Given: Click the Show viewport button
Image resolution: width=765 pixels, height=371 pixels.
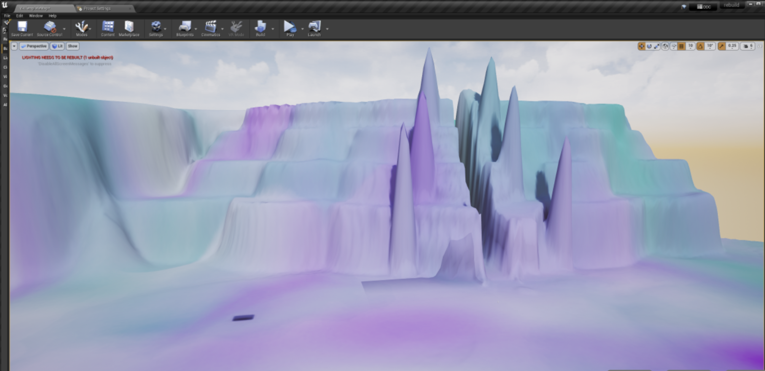Looking at the screenshot, I should tap(72, 46).
